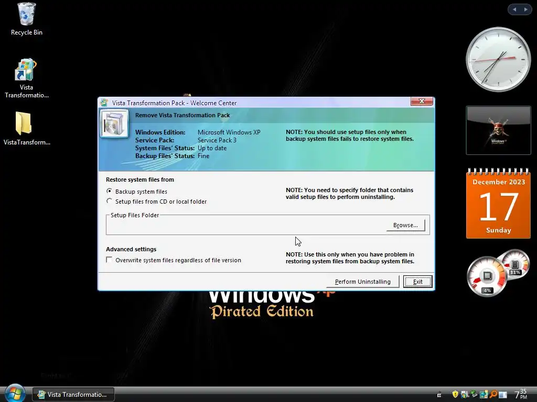This screenshot has width=537, height=402.
Task: Click the CPU meter gauge gadget
Action: 487,276
